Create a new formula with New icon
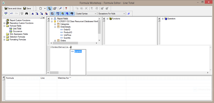214x103 pixels. [41, 9]
